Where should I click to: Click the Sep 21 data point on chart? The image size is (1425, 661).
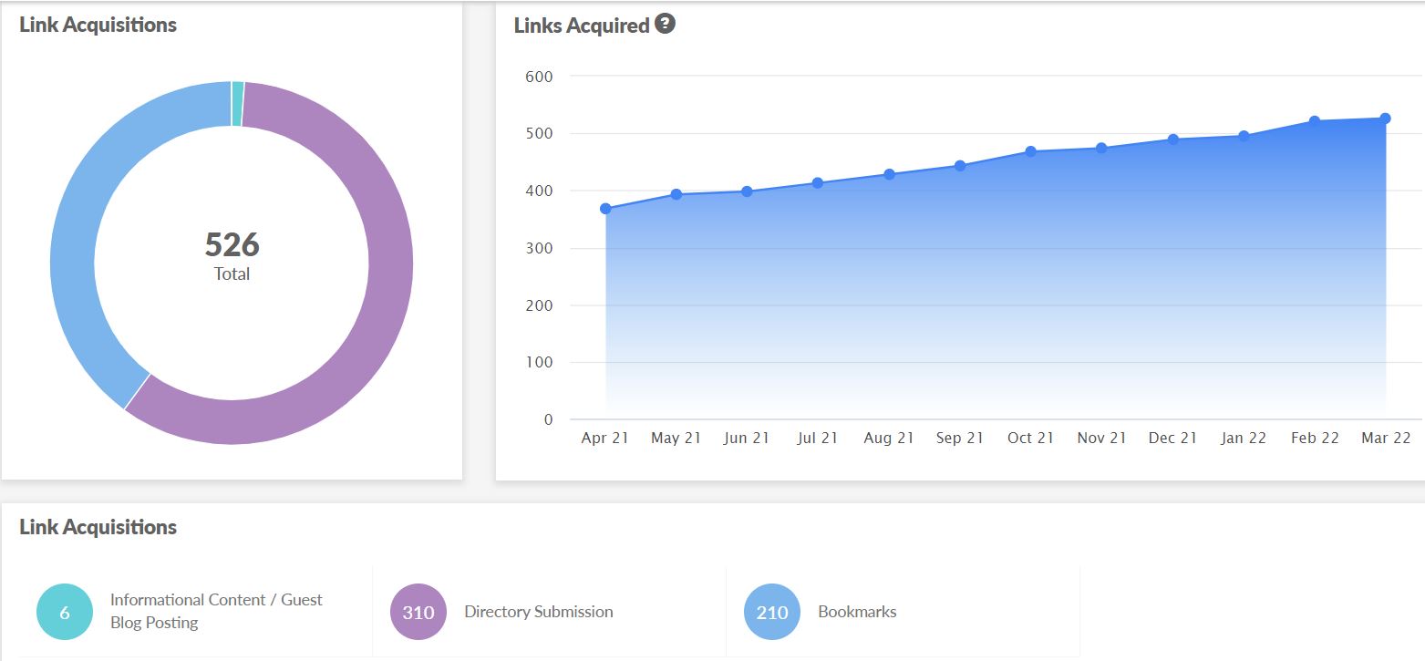point(960,166)
